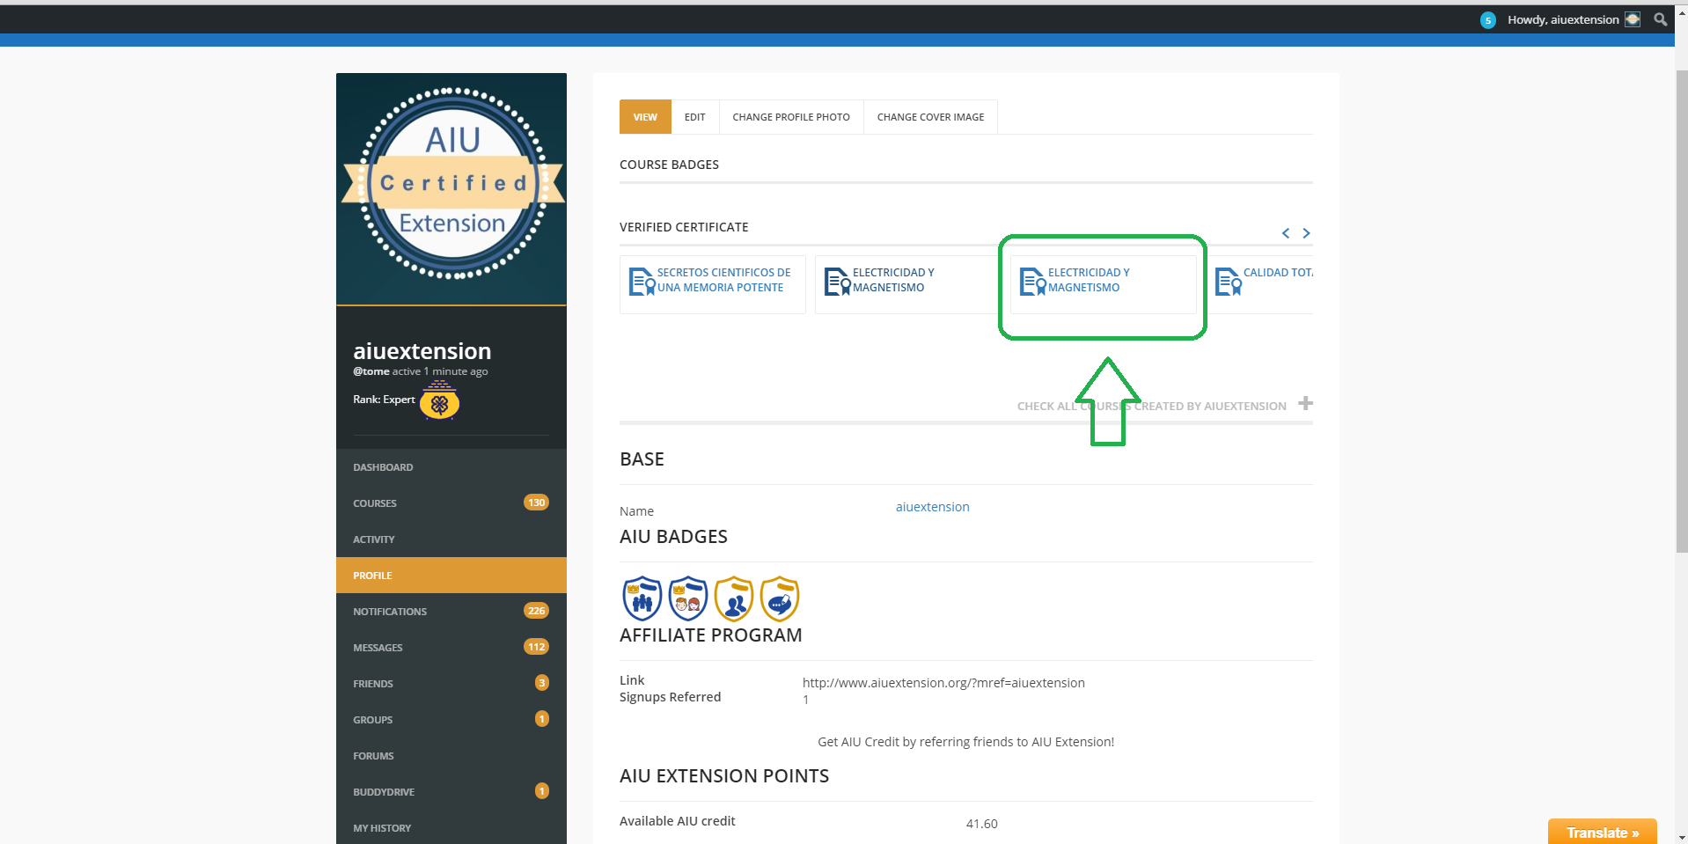
Task: Click the second AIU badge with two faces
Action: click(688, 599)
